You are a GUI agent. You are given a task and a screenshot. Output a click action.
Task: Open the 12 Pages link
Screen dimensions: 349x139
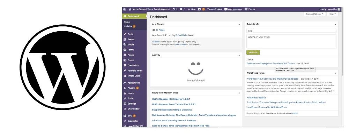pos(160,30)
